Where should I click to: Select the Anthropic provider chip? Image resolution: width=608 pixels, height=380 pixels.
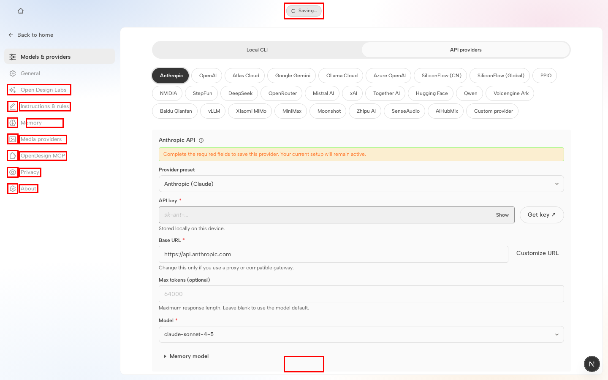tap(171, 76)
